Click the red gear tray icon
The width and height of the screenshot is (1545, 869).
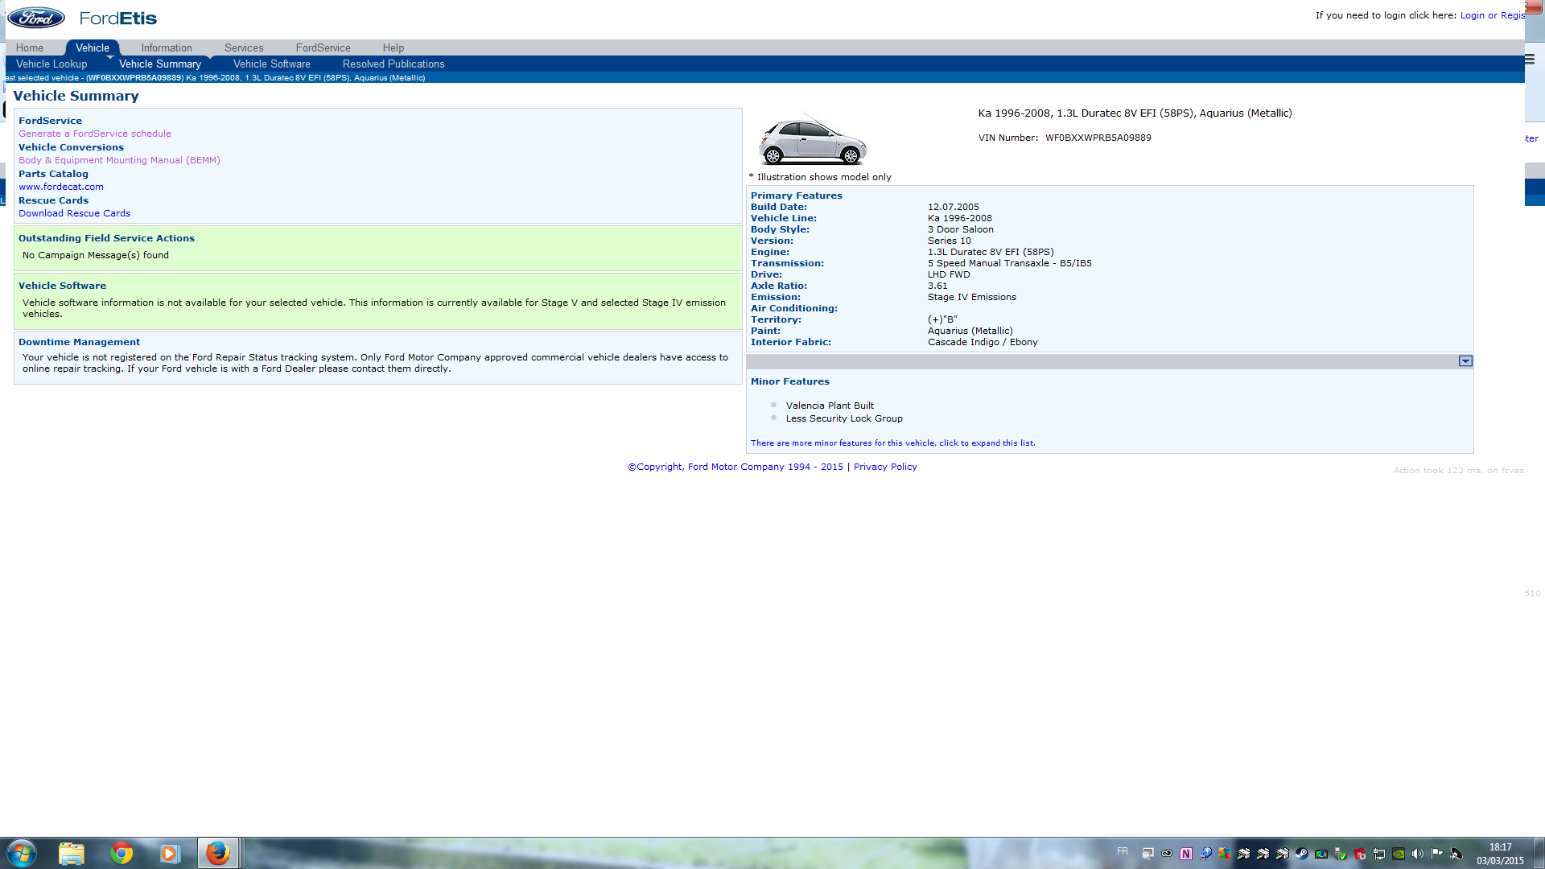pyautogui.click(x=1360, y=854)
